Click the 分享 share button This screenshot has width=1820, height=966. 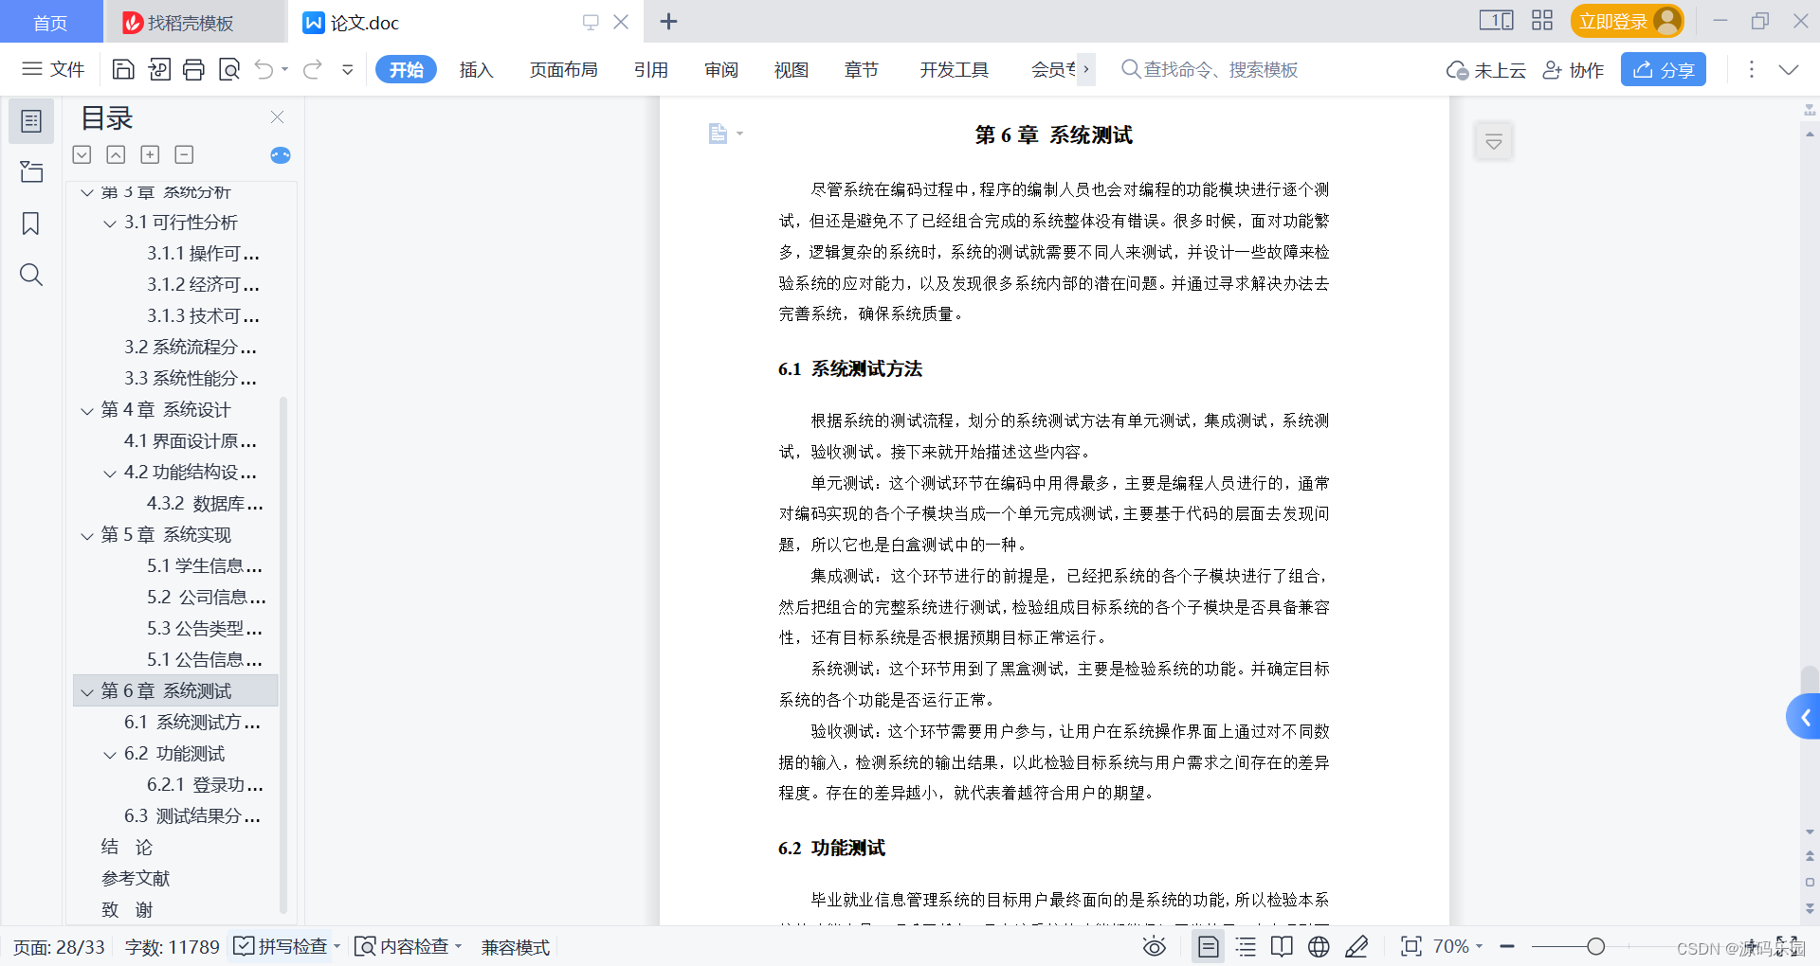(1663, 69)
